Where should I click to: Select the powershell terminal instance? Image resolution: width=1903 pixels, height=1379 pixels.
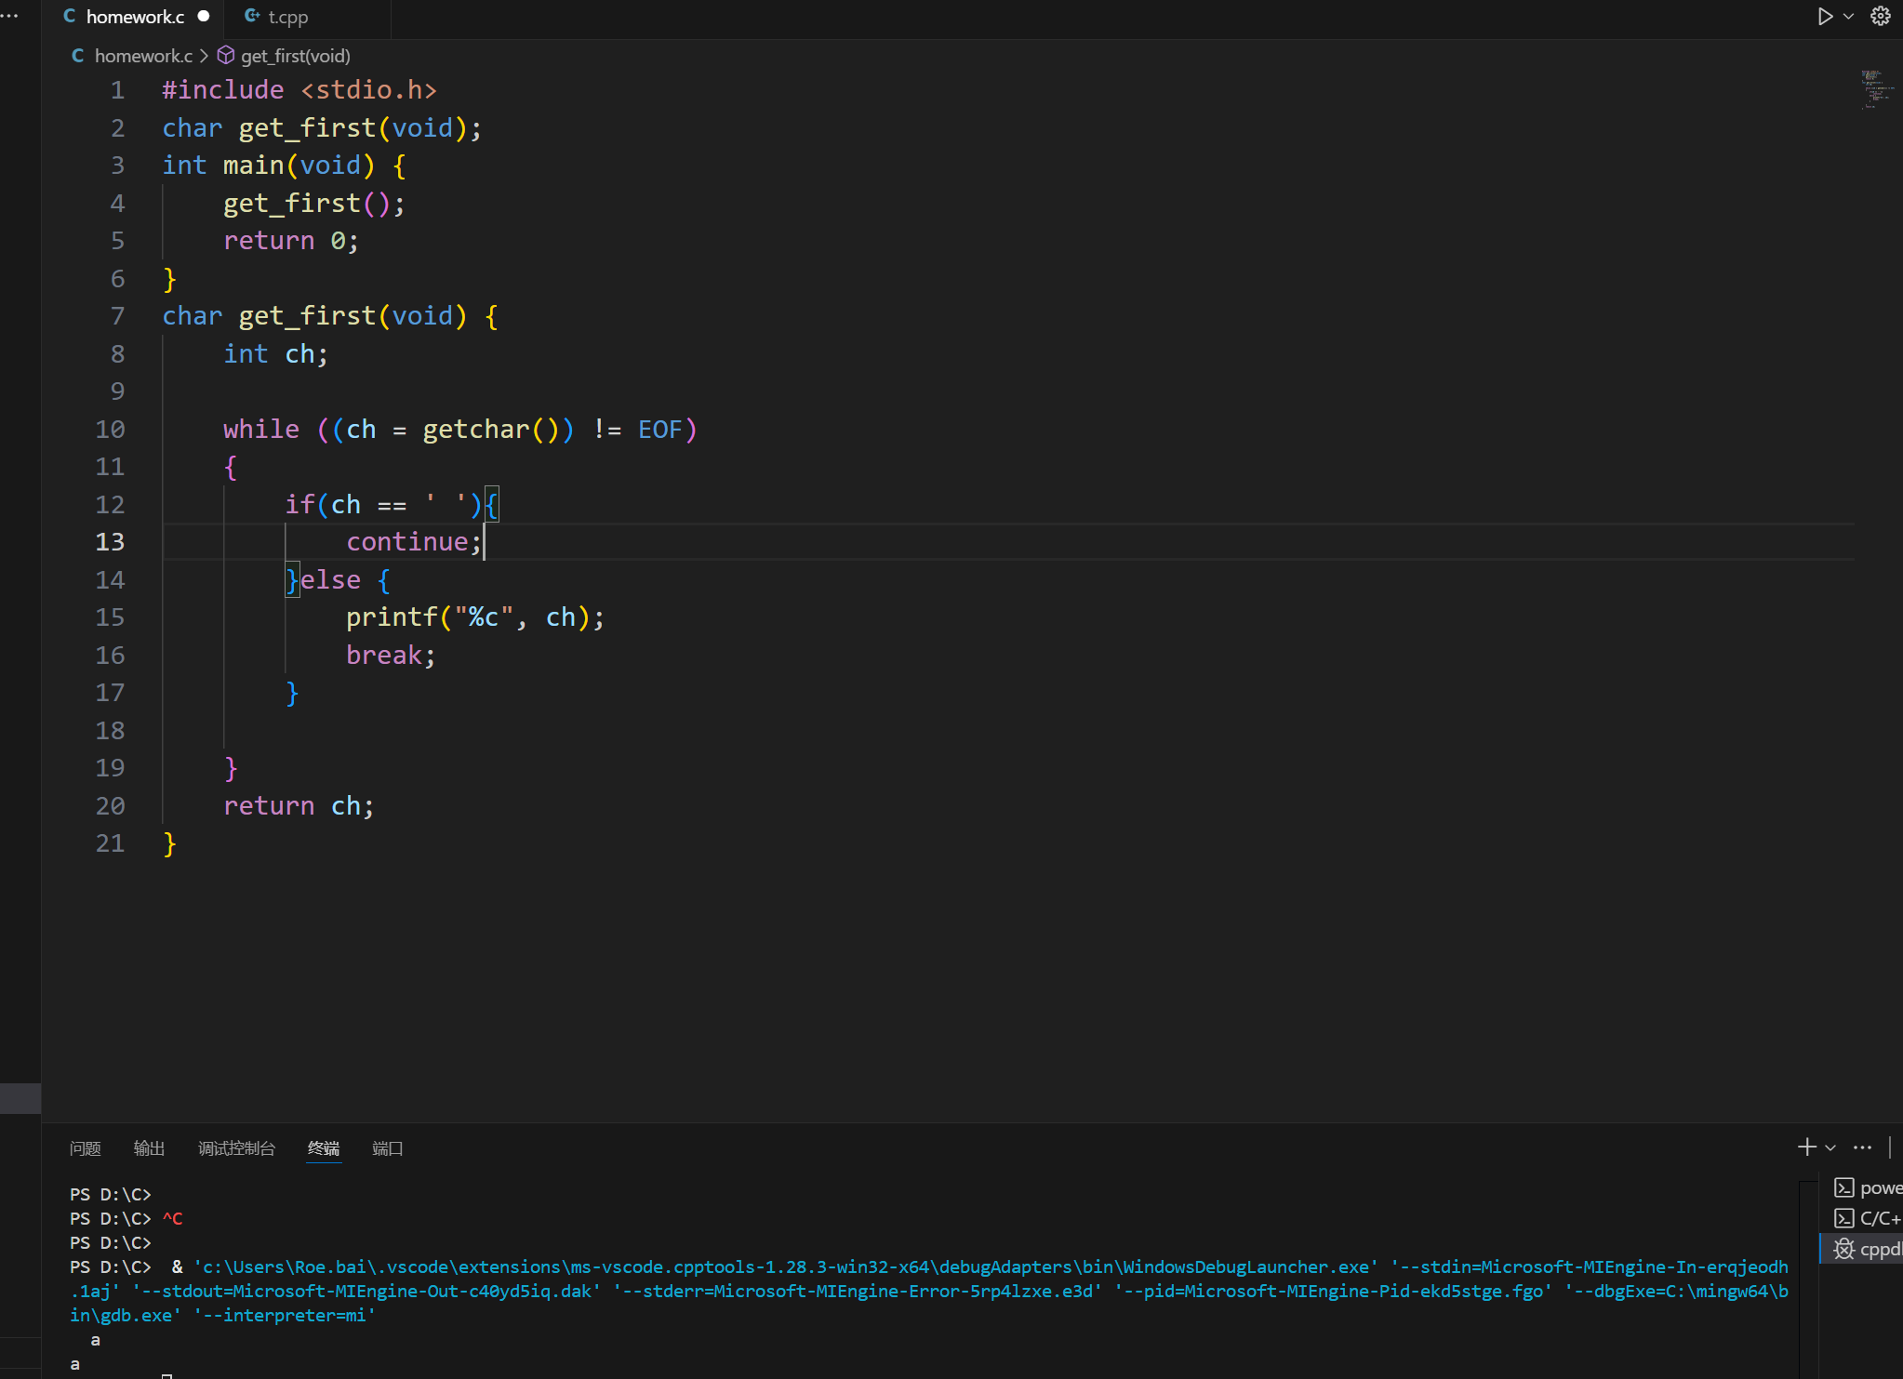[1870, 1188]
